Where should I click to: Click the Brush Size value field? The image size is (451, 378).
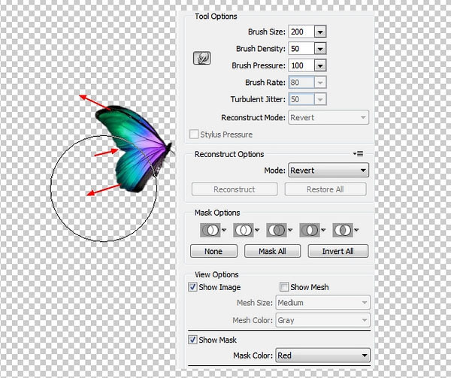point(301,32)
